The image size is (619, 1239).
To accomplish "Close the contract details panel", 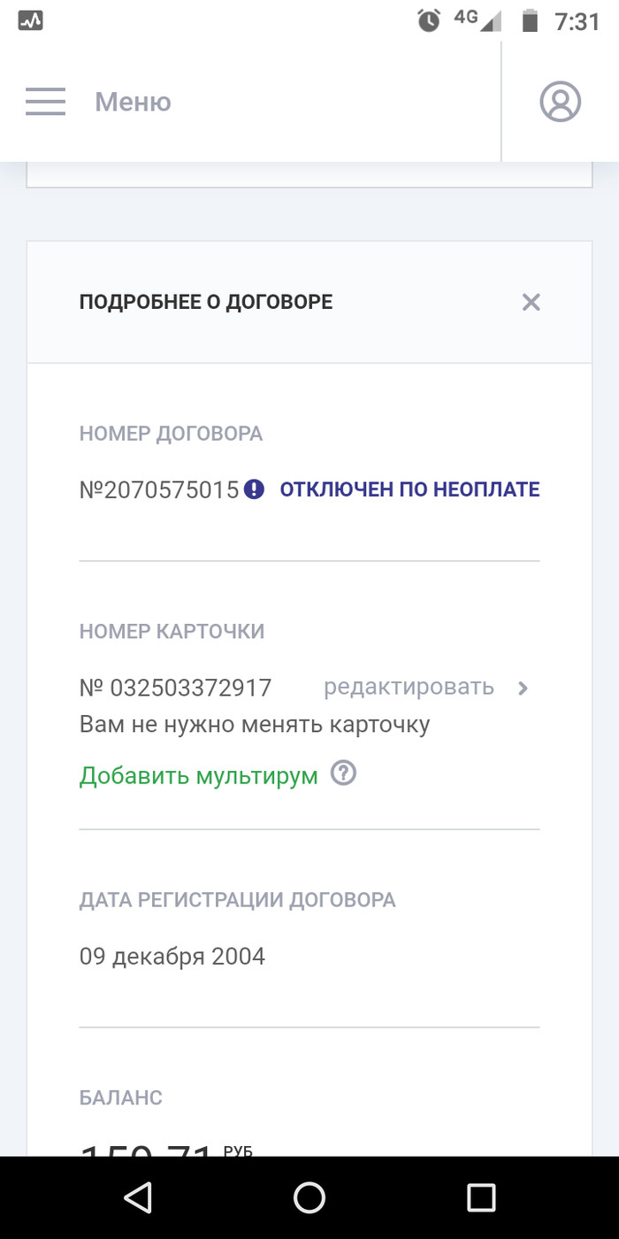I will (x=531, y=303).
